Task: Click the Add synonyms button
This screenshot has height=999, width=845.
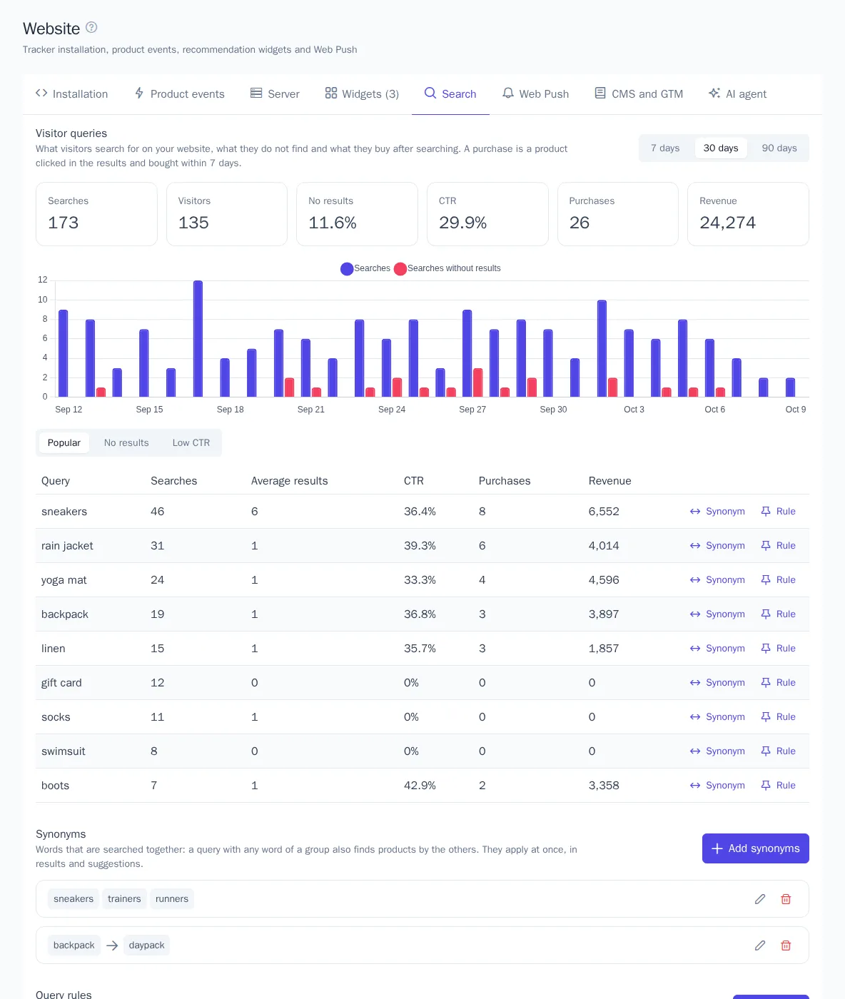Action: click(756, 848)
